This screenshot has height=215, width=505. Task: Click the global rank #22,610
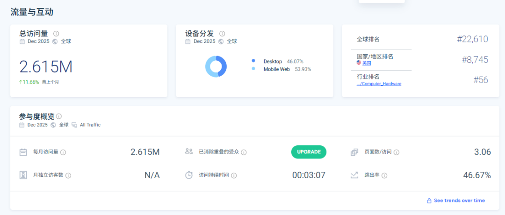[x=472, y=39]
